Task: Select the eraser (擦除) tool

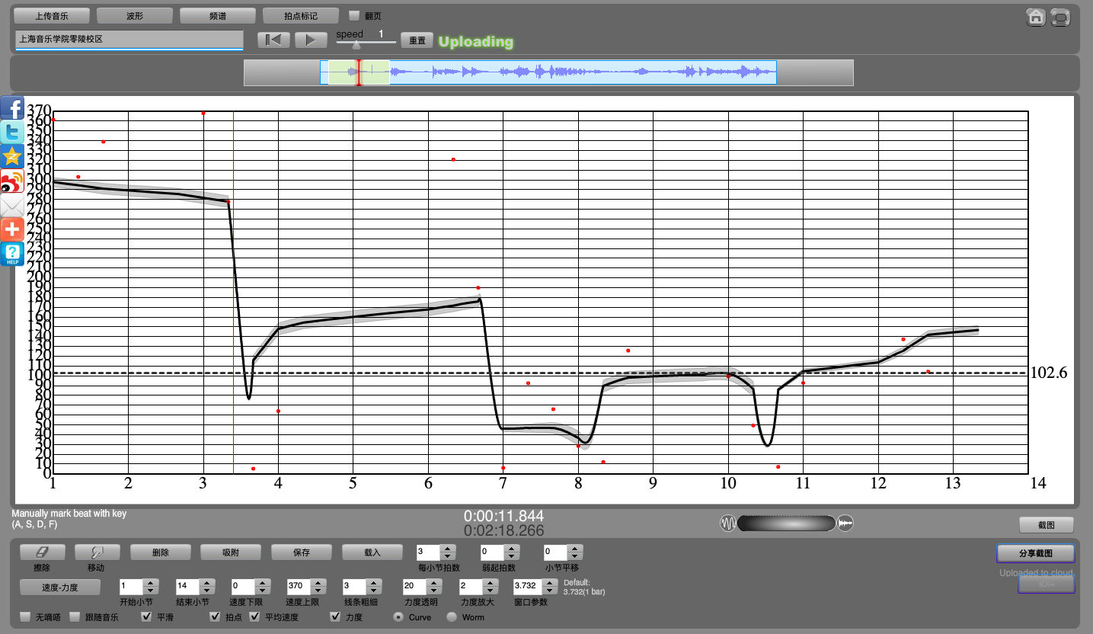Action: 42,552
